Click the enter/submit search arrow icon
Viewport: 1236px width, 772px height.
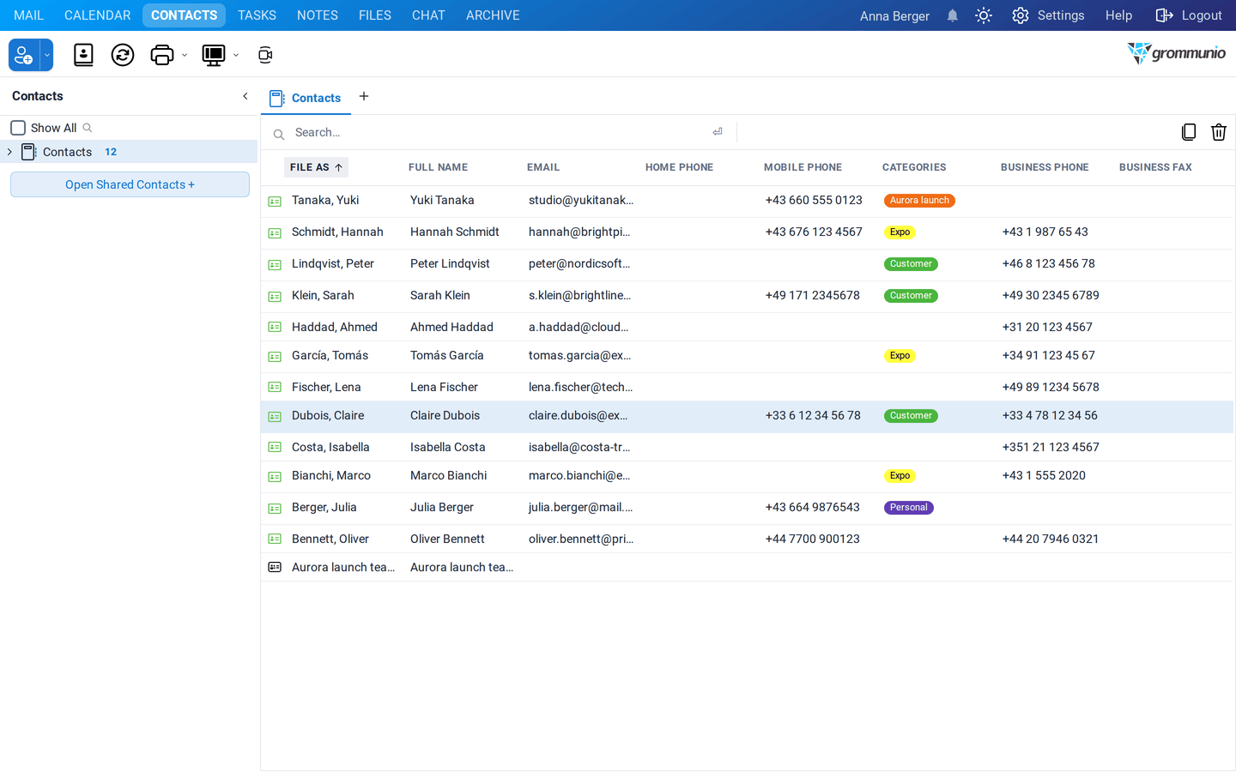tap(718, 132)
